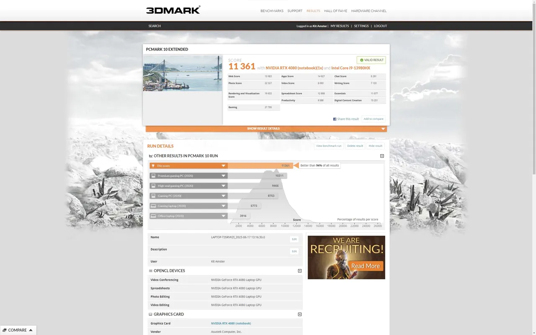Click the Video Conferencing device row
Viewport: 536px width, 335px height.
[225, 280]
